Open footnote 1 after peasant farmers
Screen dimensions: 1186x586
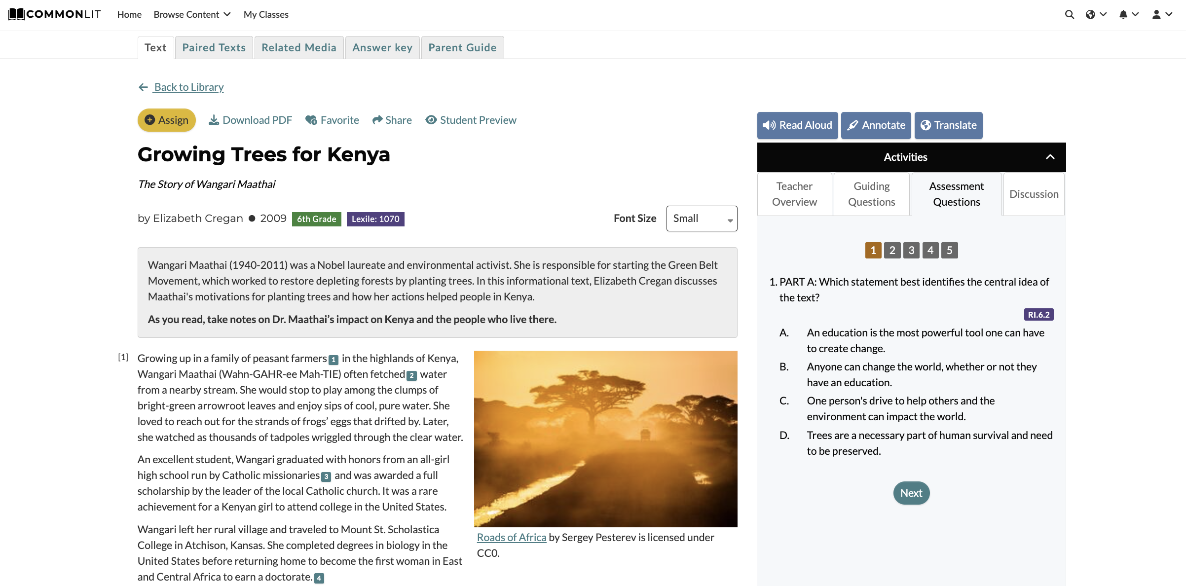pos(334,360)
